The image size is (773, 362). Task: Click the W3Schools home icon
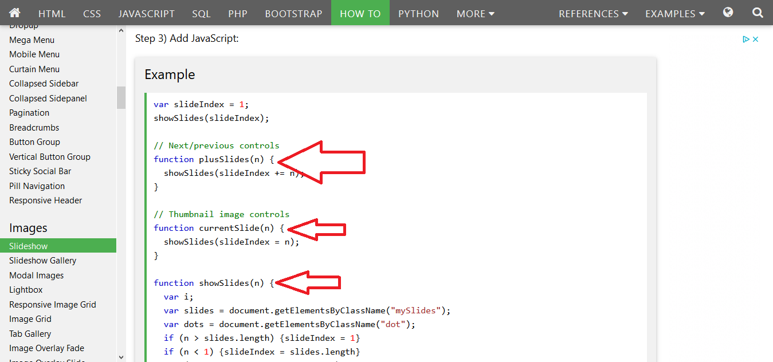pos(15,13)
